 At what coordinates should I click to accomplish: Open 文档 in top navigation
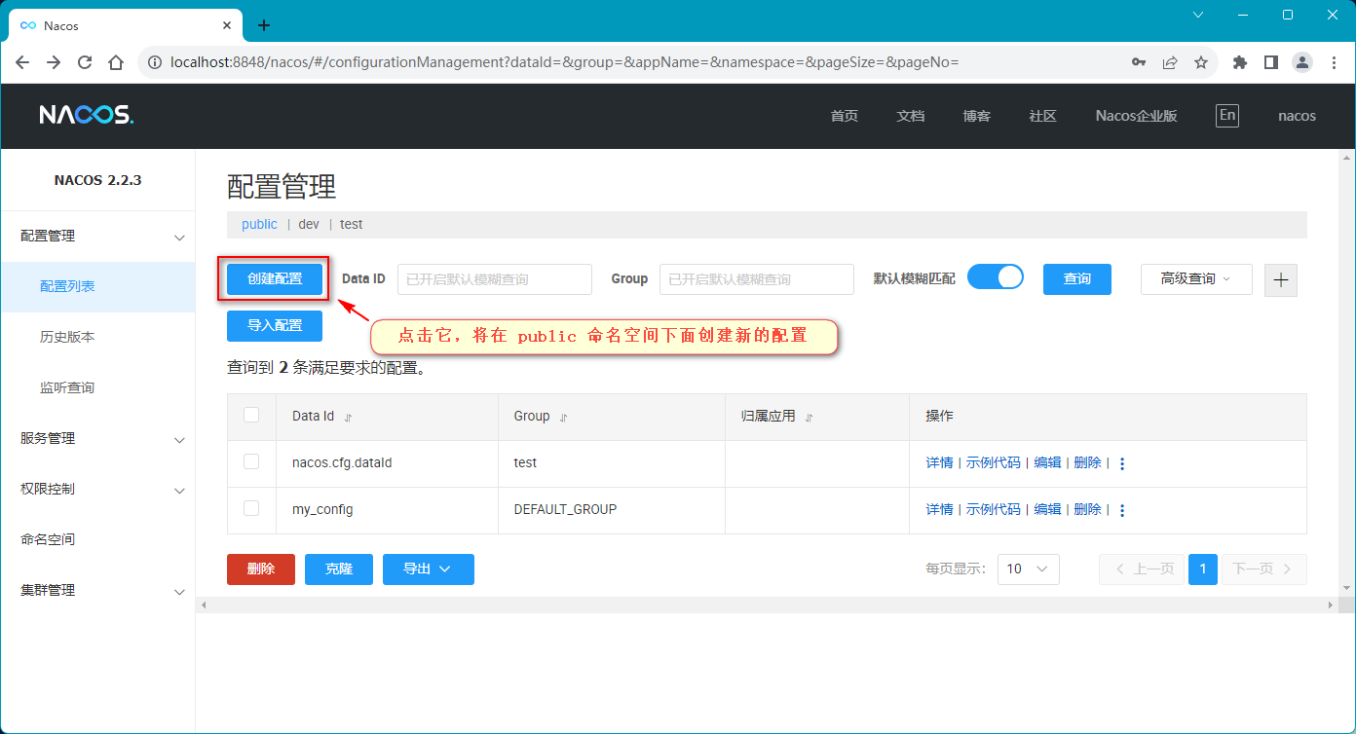pyautogui.click(x=911, y=115)
